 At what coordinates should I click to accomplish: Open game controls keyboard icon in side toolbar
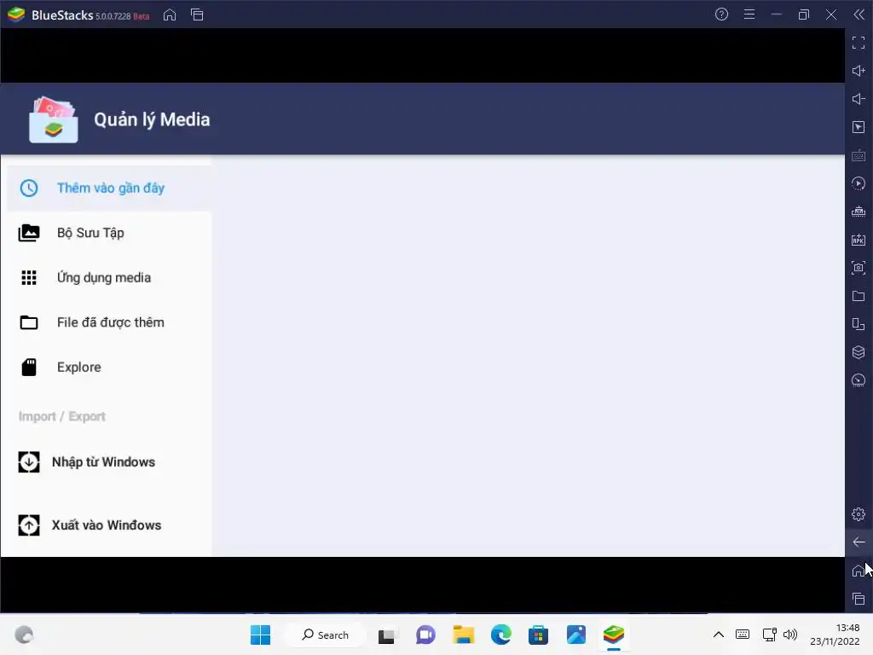[x=859, y=155]
